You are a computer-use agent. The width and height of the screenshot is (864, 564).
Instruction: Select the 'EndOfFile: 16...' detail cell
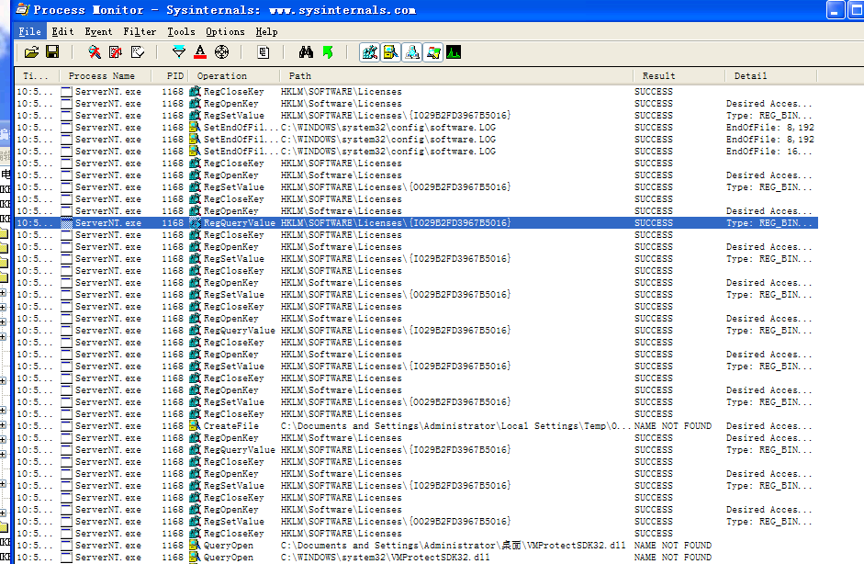[x=769, y=151]
